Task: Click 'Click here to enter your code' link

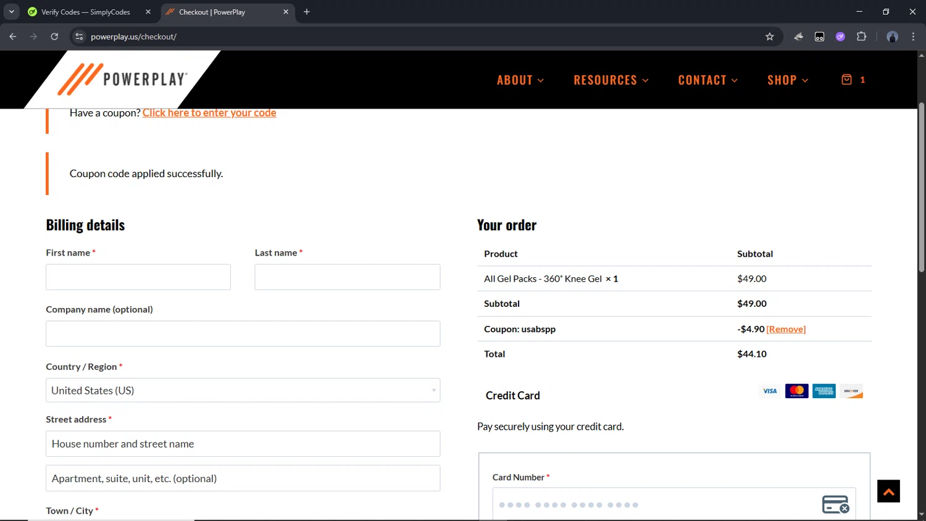Action: coord(209,113)
